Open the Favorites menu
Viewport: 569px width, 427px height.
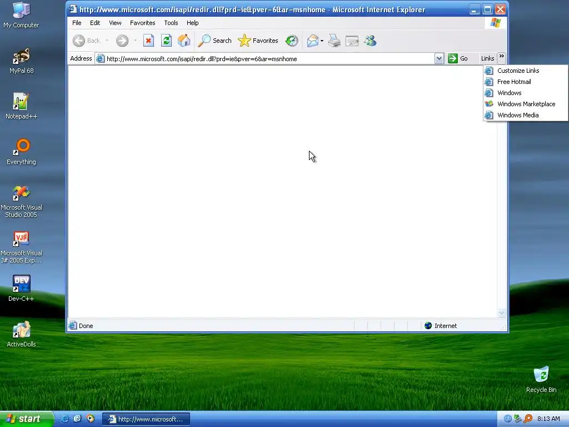(143, 23)
